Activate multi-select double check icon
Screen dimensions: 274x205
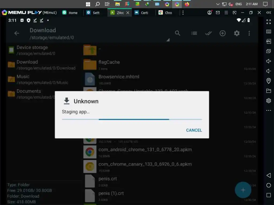click(x=208, y=33)
